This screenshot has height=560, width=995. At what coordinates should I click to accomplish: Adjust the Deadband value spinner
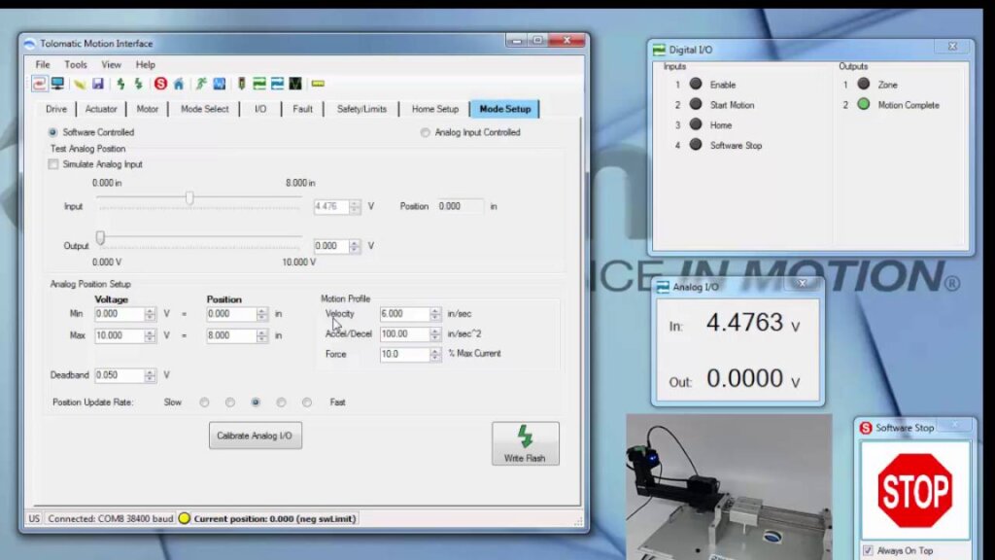pos(150,375)
